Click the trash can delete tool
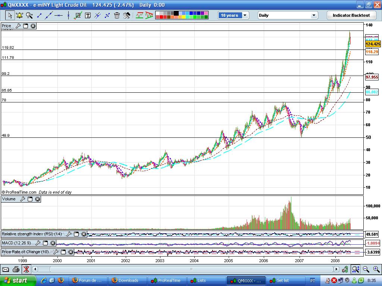Image resolution: width=382 pixels, height=286 pixels. pyautogui.click(x=117, y=16)
